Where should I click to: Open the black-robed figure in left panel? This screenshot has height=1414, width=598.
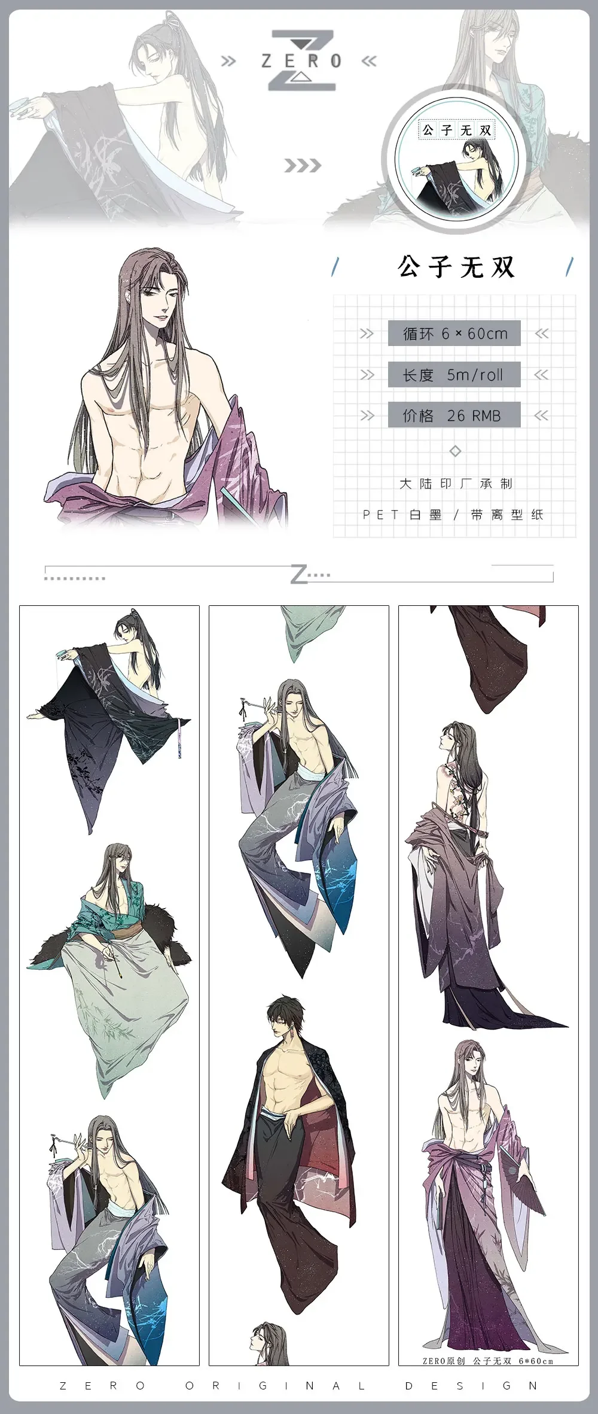coord(109,721)
